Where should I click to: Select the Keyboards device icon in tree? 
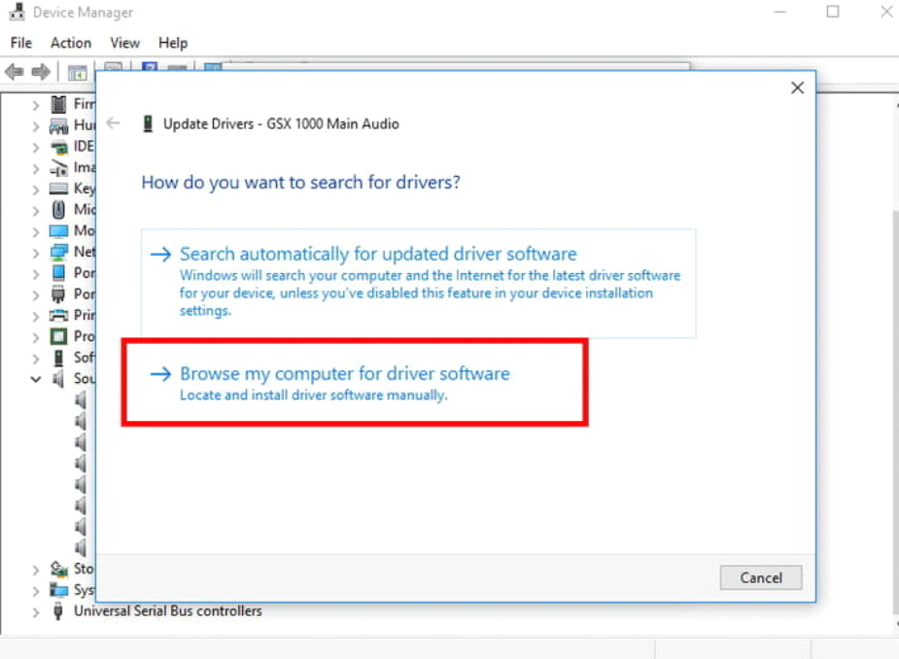pos(58,188)
